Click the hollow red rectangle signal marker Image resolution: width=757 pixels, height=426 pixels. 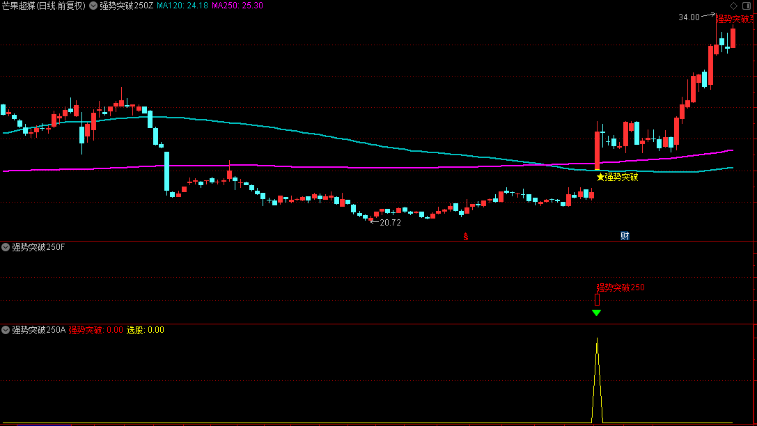coord(598,299)
